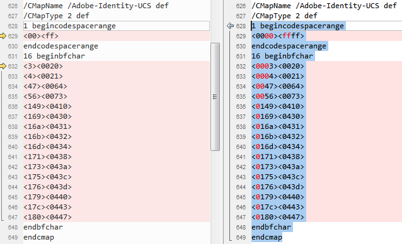402x244 pixels.
Task: Click the yellow merge arrow at left line 629
Action: (3, 36)
